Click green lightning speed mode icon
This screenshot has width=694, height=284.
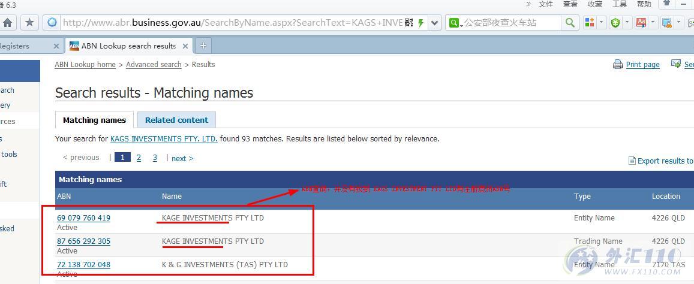coord(421,23)
